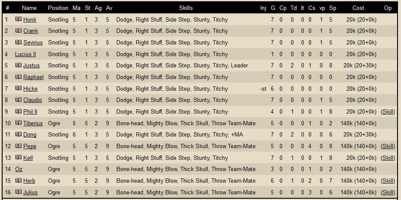Choose a Skill for Herb
Viewport: 401px width, 200px height.
388,181
